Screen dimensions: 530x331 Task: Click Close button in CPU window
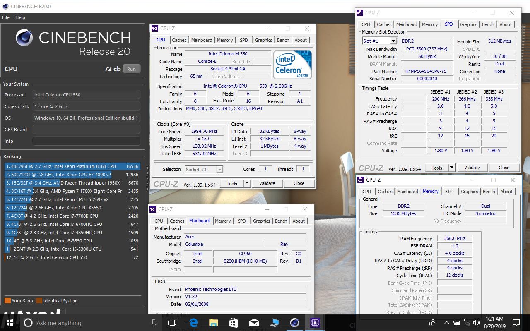(299, 183)
